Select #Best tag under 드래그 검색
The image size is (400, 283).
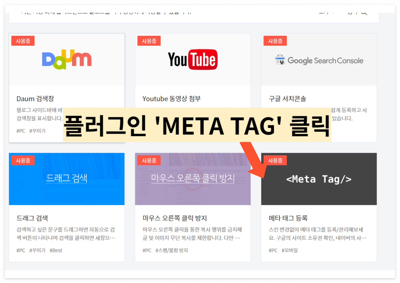pyautogui.click(x=56, y=250)
